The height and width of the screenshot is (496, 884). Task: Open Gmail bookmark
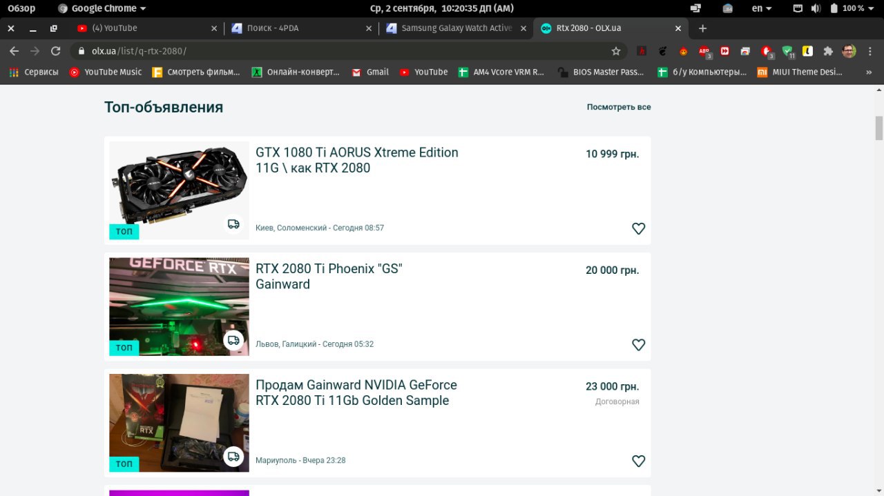(370, 72)
